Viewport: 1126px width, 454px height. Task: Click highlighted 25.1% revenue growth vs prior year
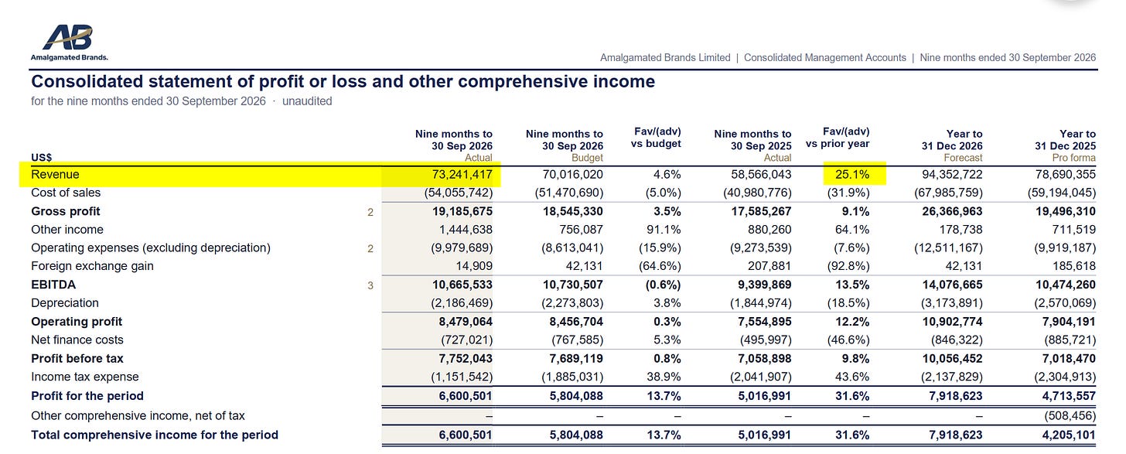pos(854,174)
